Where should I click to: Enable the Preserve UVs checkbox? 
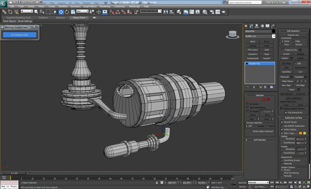283,50
